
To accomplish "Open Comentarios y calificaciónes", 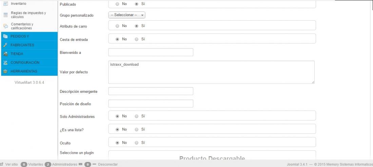I will click(22, 26).
